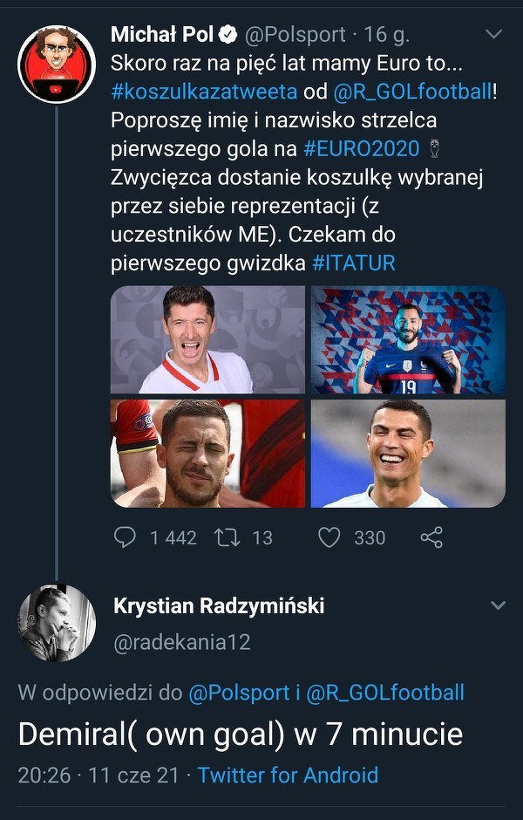The height and width of the screenshot is (820, 523).
Task: Click the Krystian Radzymiński display name
Action: tap(219, 605)
